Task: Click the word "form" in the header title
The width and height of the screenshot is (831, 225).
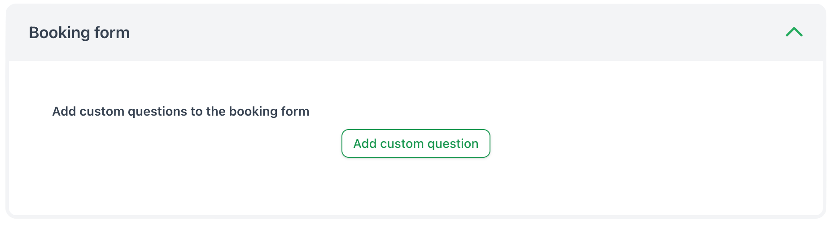Action: pyautogui.click(x=112, y=33)
